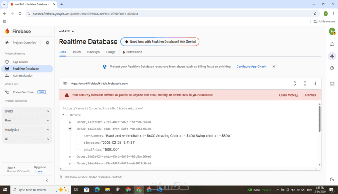Click the account avatar in Firebase console
Image resolution: width=338 pixels, height=194 pixels.
[x=332, y=31]
